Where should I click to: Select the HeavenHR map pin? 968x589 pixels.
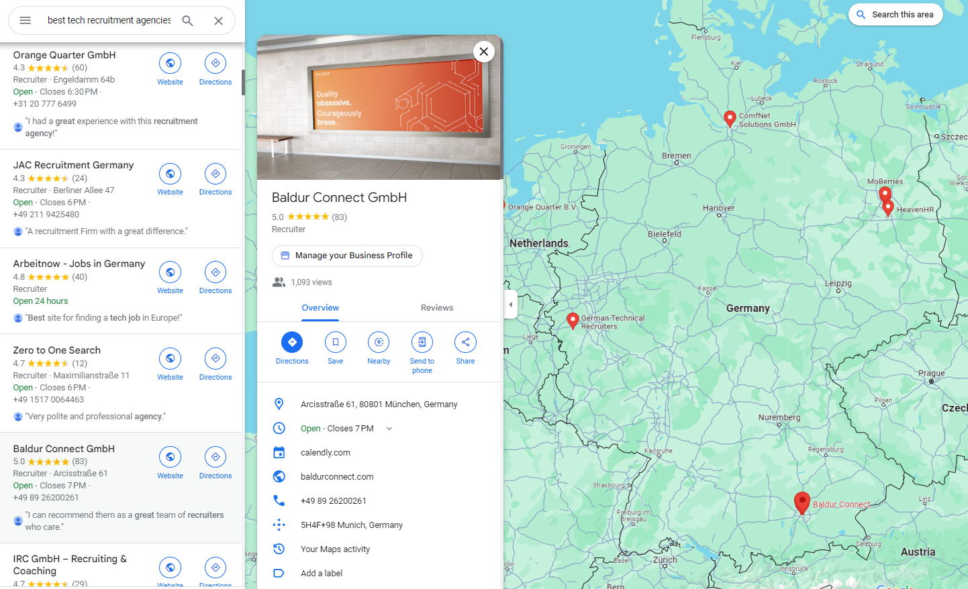(x=889, y=209)
